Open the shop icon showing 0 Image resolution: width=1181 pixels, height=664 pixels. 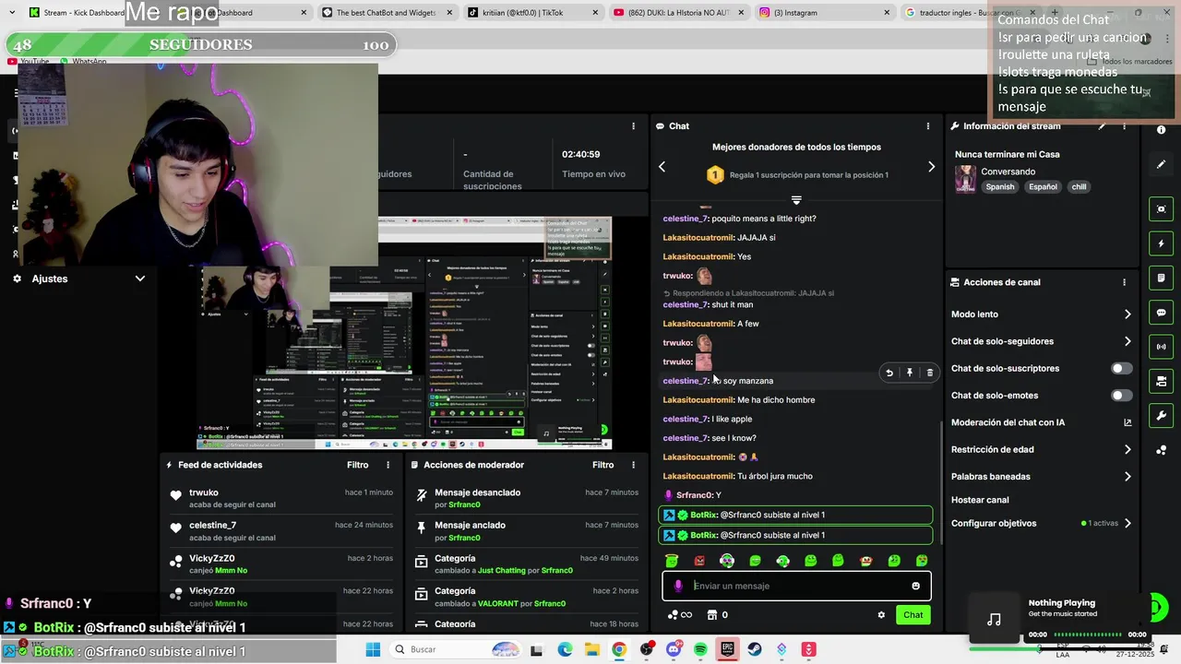pyautogui.click(x=717, y=615)
